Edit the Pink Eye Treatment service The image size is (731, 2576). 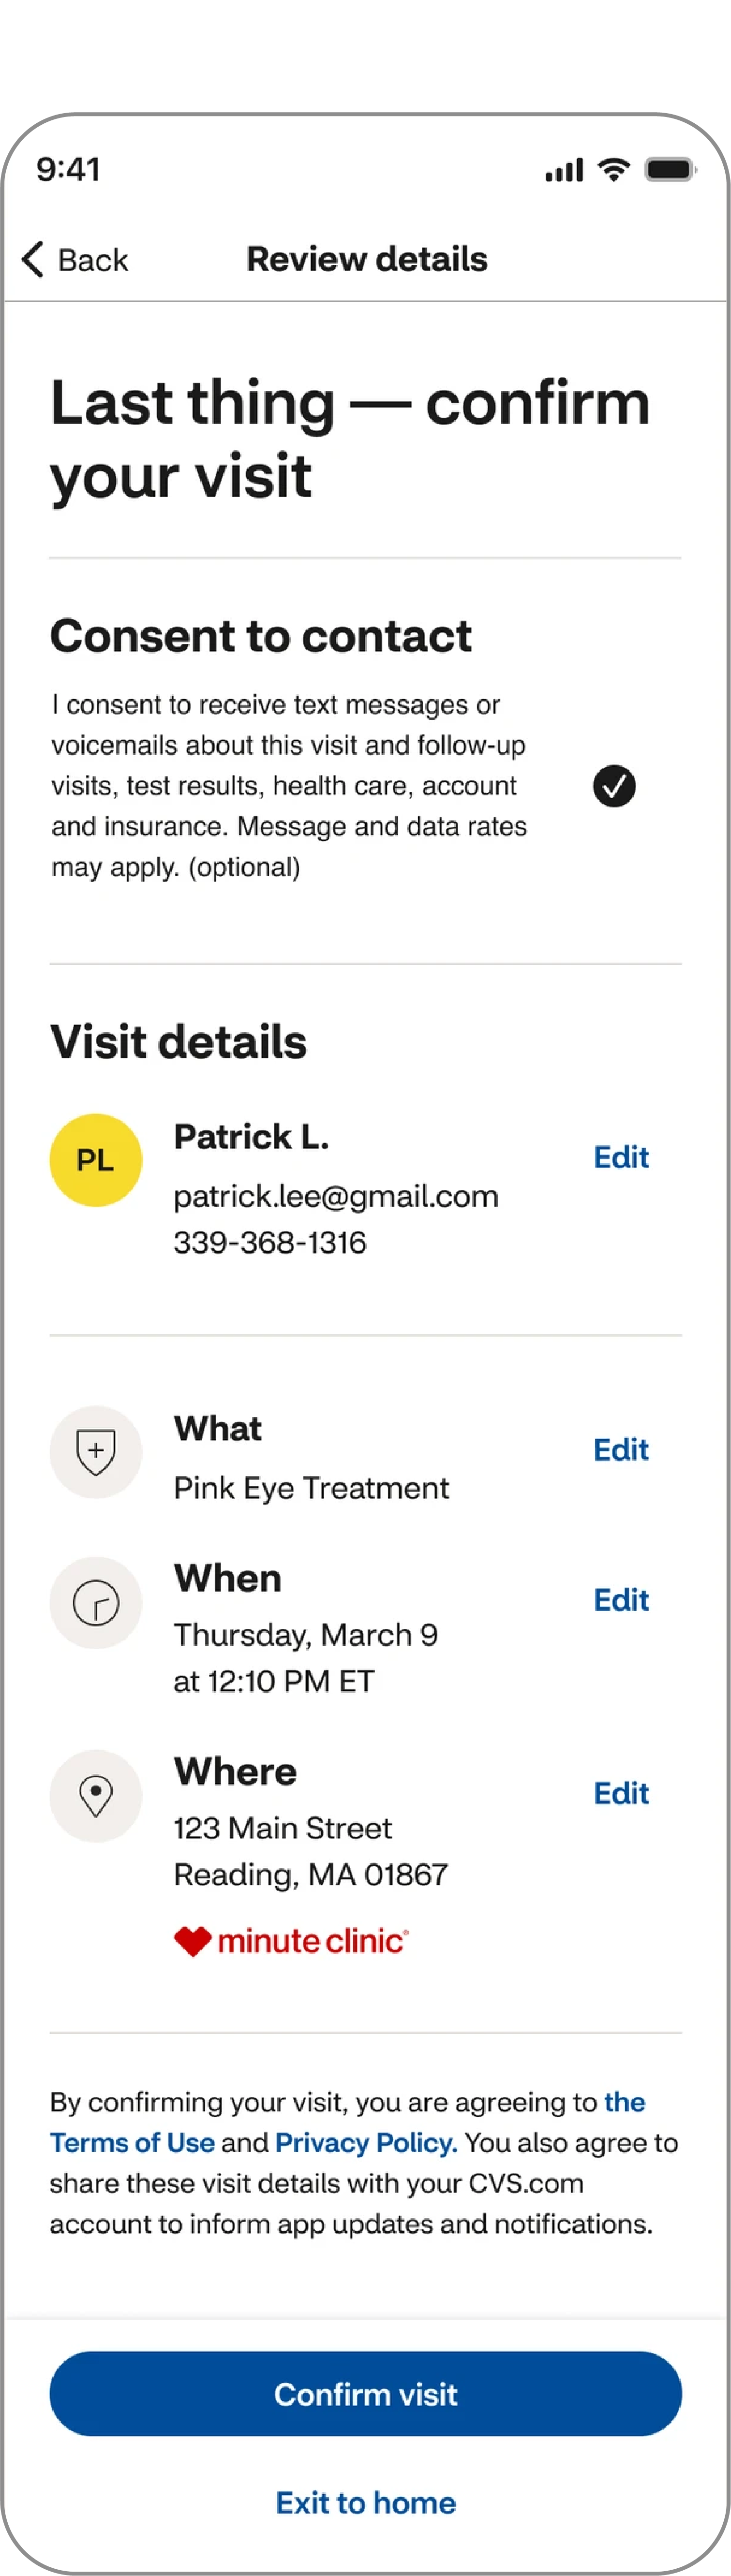(621, 1449)
